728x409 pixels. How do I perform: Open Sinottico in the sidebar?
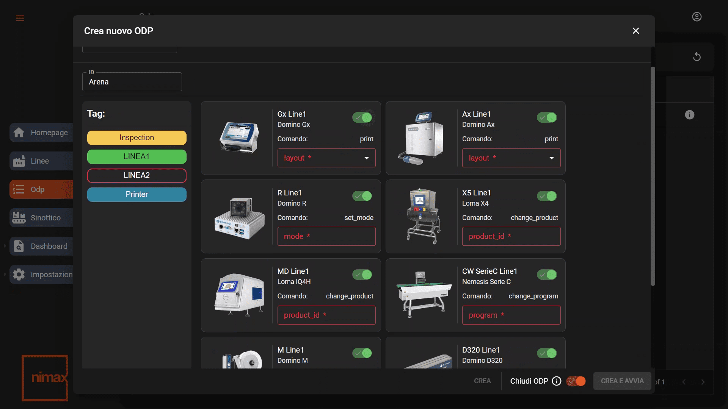click(41, 218)
